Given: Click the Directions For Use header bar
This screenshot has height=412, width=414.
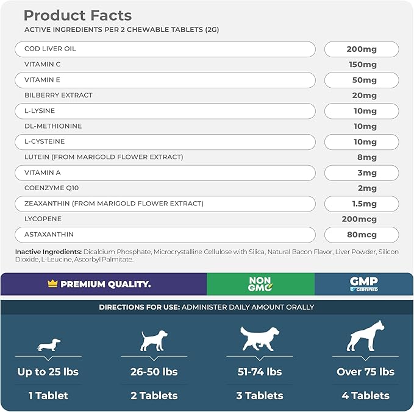Looking at the screenshot, I should 207,307.
